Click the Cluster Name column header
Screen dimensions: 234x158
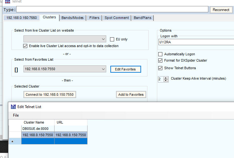tap(38, 122)
